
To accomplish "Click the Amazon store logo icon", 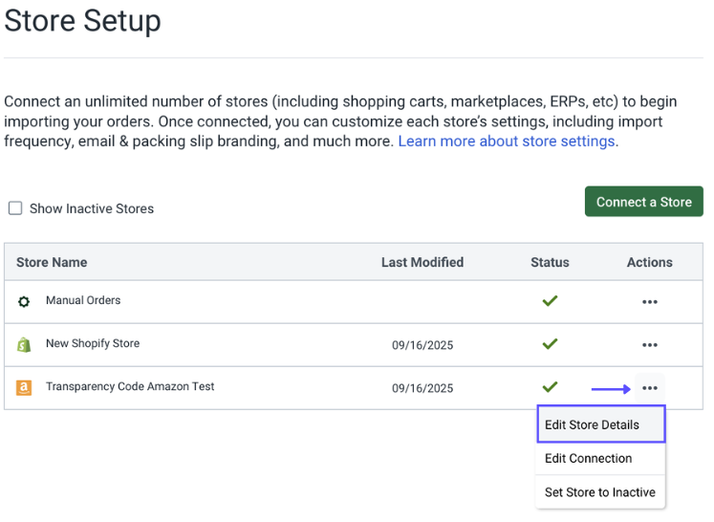I will click(x=24, y=388).
